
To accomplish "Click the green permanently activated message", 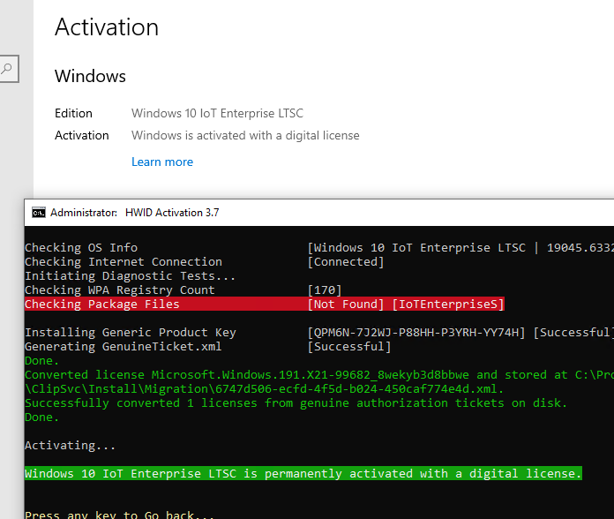I will click(x=303, y=474).
